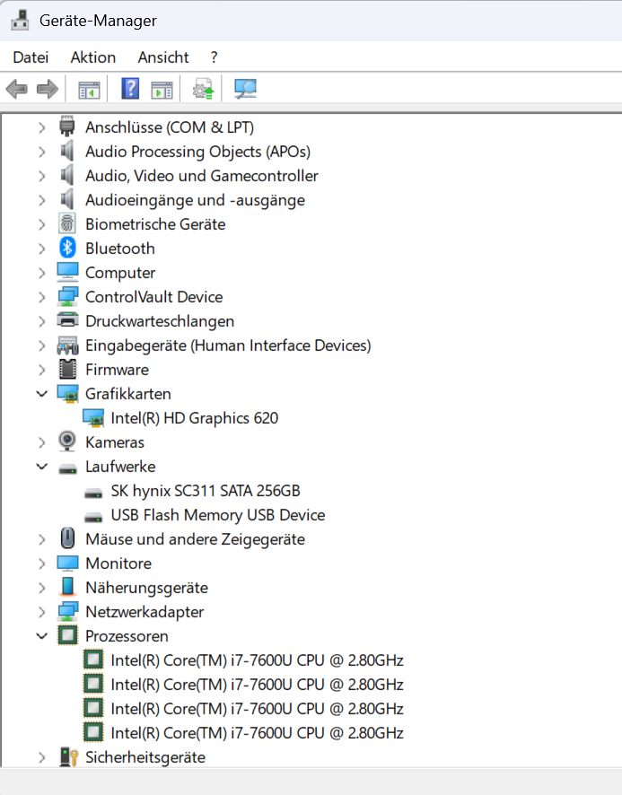Viewport: 622px width, 795px height.
Task: Expand the Sicherheitsgeräte category
Action: click(x=41, y=757)
